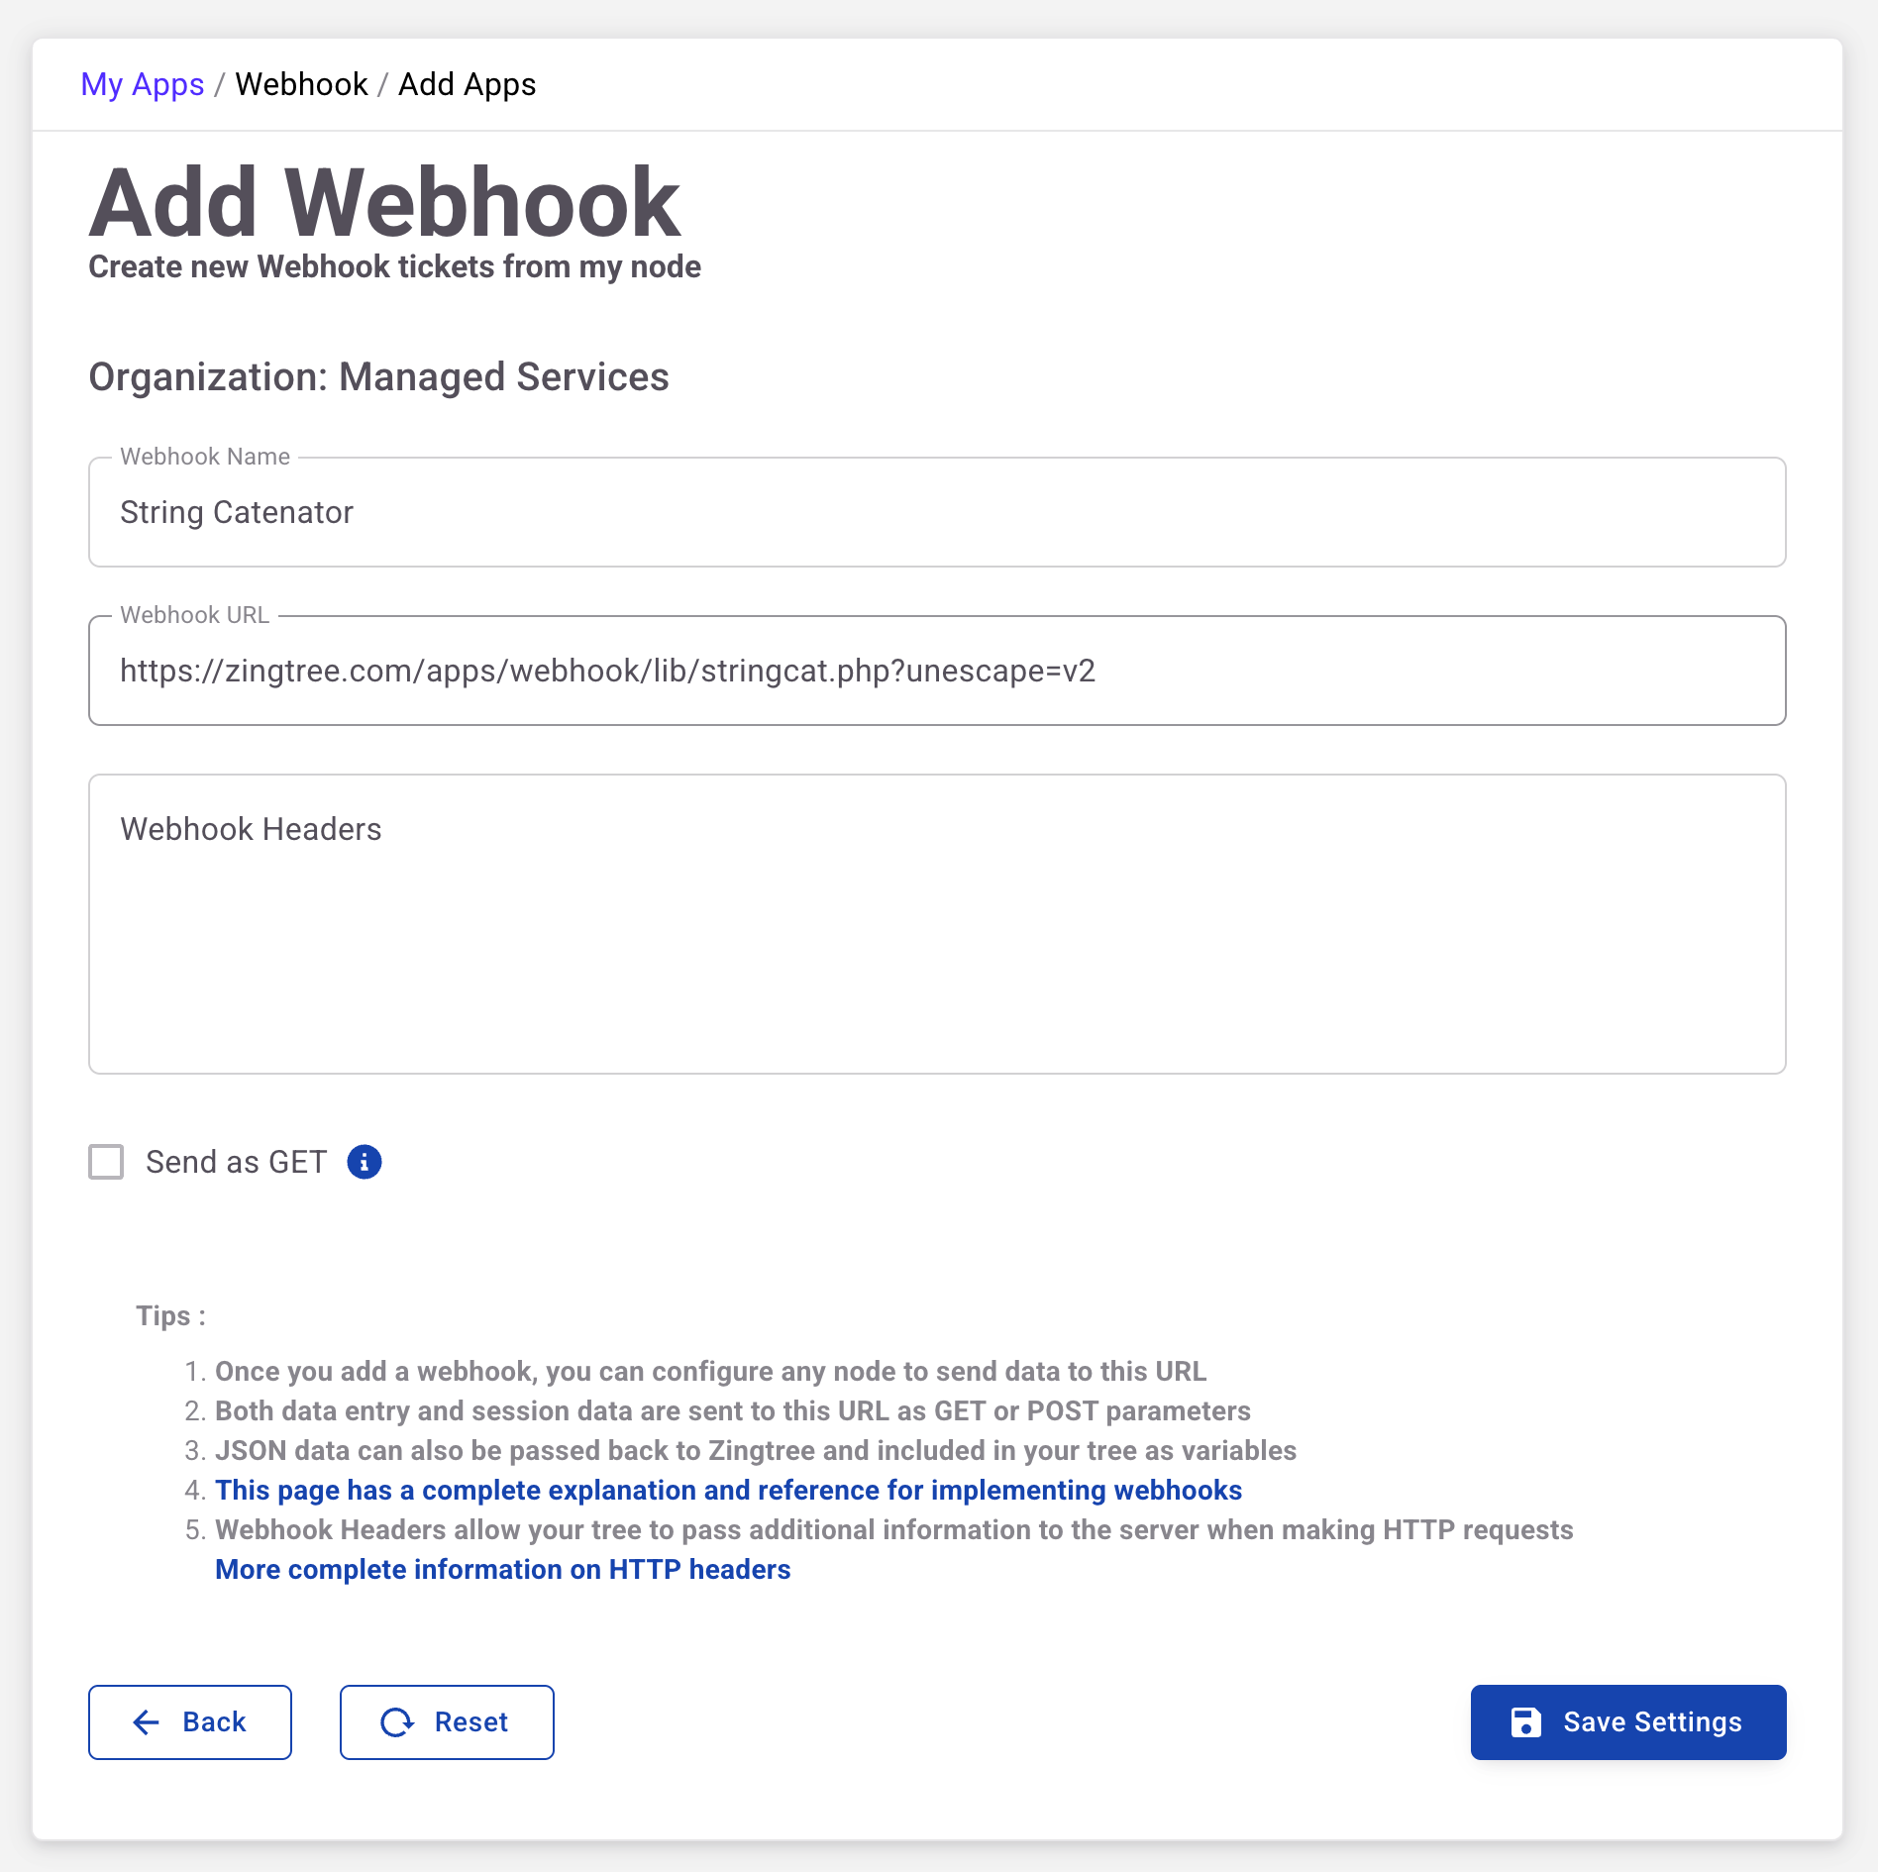
Task: Click the info icon beside Send as GET
Action: [x=364, y=1162]
